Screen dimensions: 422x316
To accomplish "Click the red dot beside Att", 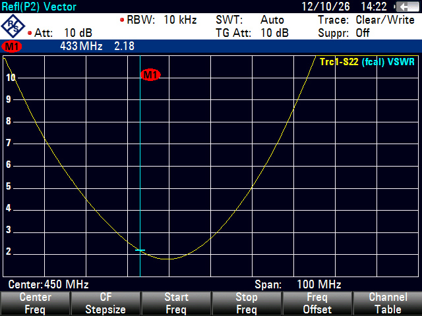I will pos(30,33).
